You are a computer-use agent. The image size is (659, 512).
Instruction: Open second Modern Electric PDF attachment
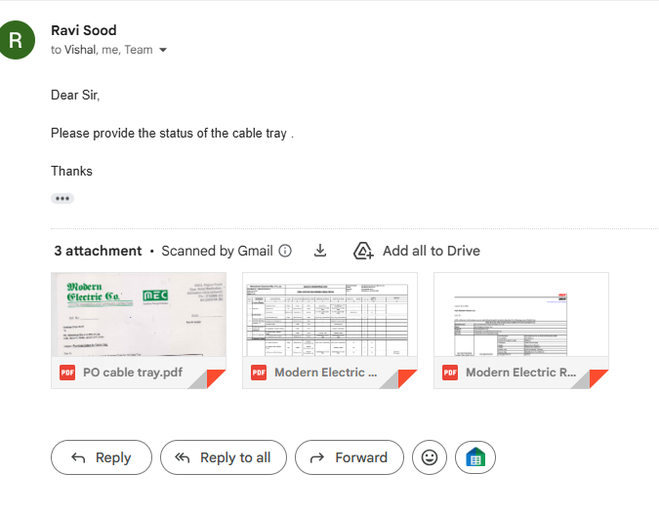click(x=330, y=330)
